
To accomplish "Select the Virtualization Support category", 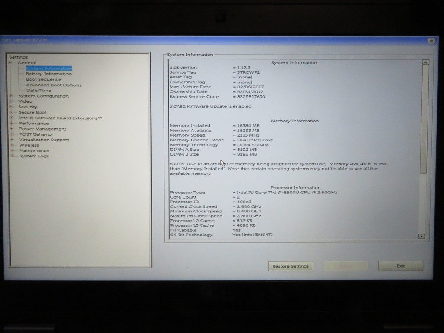I will click(x=44, y=140).
